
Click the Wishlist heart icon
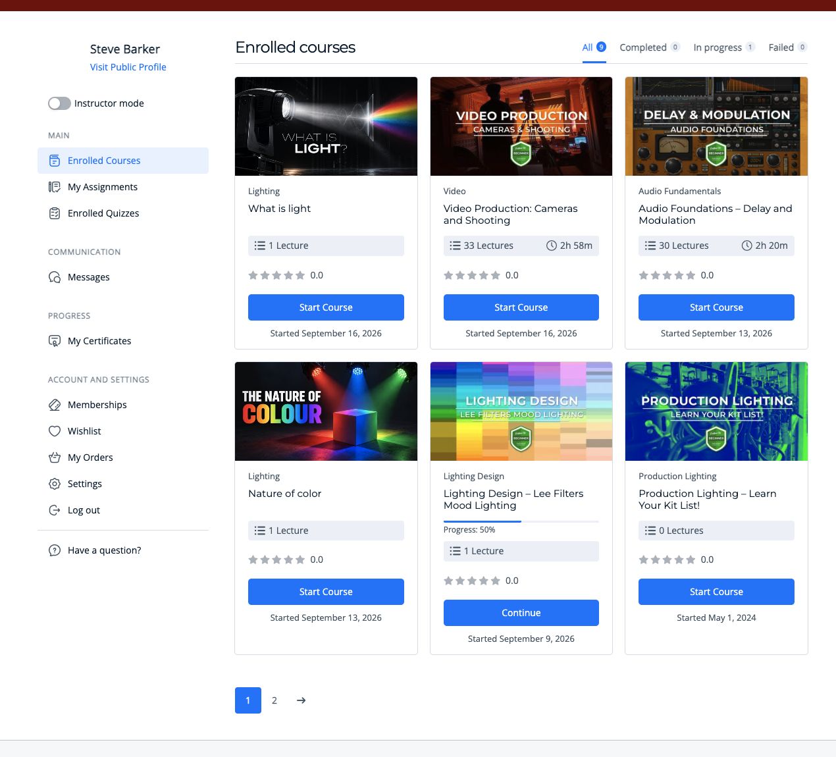point(55,431)
